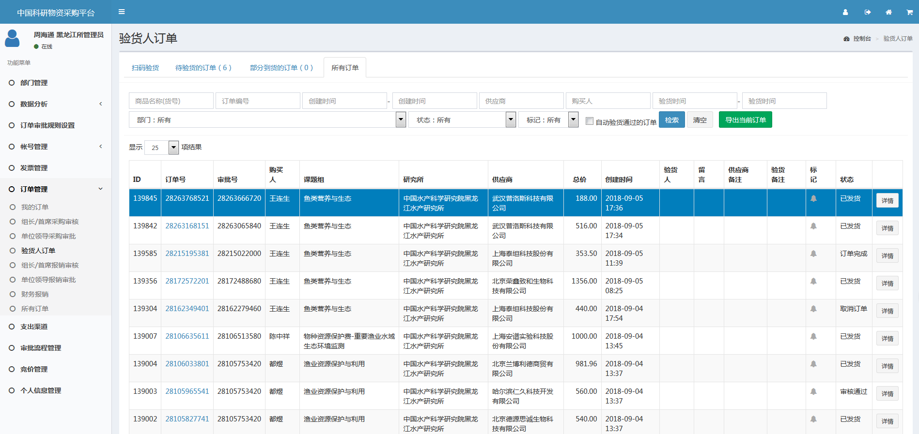Open order number link 28263168151
Screen dimensions: 919x434
[187, 226]
